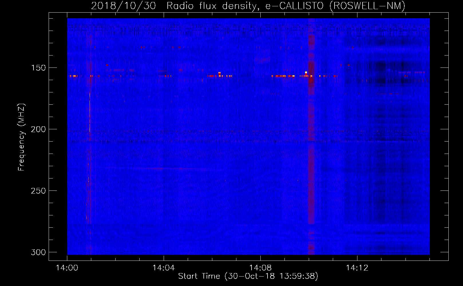Click the Start Time axis caption

[248, 276]
